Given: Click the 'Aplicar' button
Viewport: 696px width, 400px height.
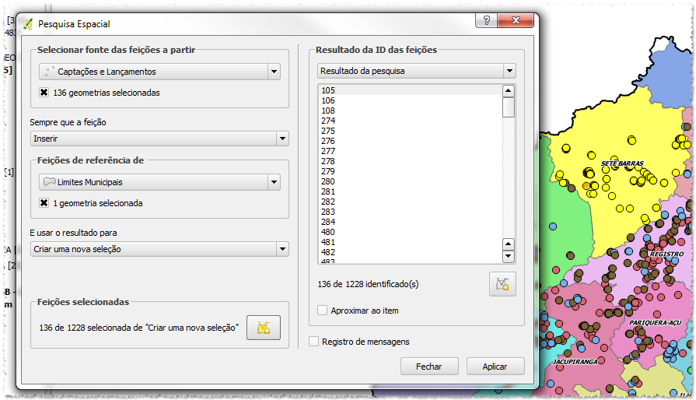Looking at the screenshot, I should click(x=495, y=367).
